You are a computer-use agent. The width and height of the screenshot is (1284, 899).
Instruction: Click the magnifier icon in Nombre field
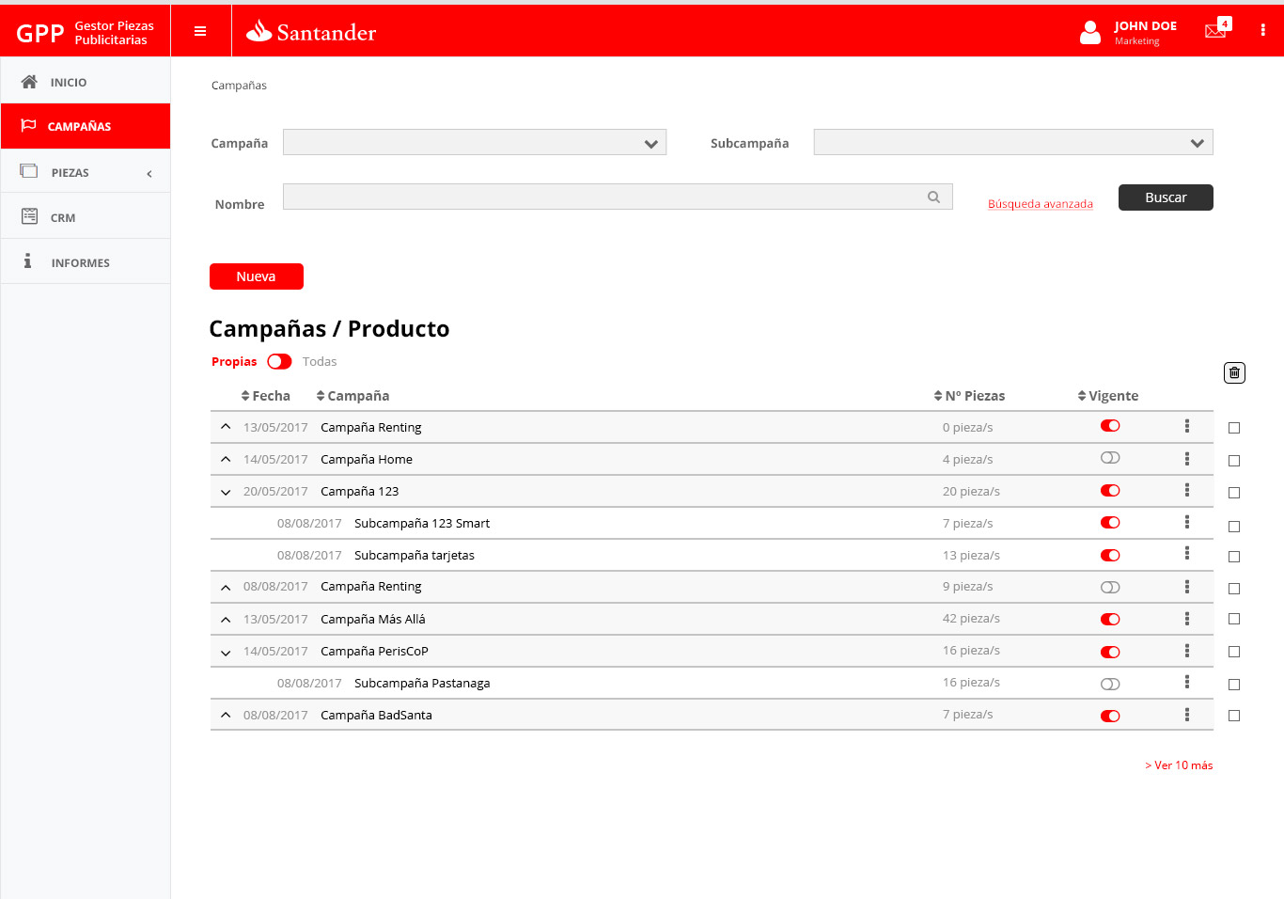pyautogui.click(x=933, y=197)
